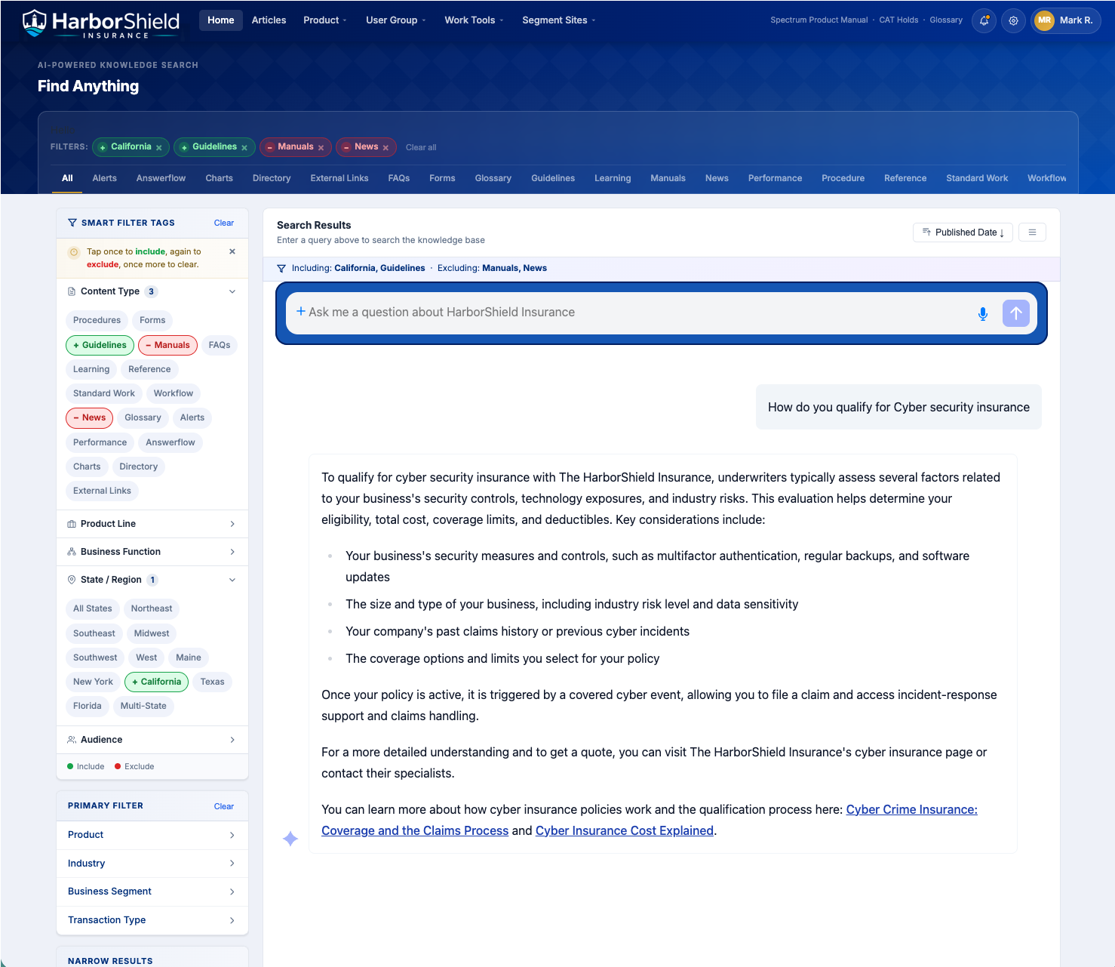
Task: Expand the Business Function section
Action: [x=152, y=552]
